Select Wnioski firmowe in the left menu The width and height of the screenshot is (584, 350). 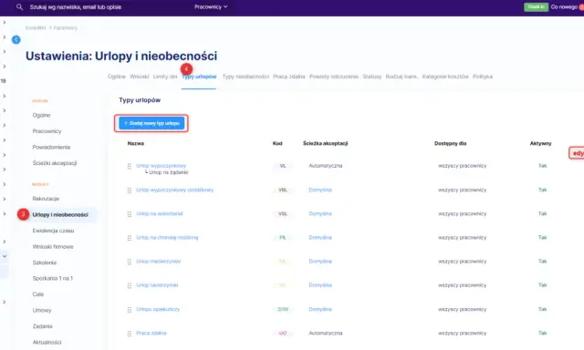[x=53, y=247]
